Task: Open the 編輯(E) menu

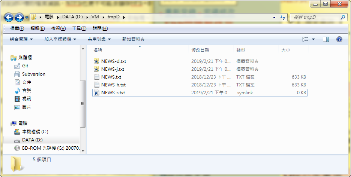Action: click(37, 28)
